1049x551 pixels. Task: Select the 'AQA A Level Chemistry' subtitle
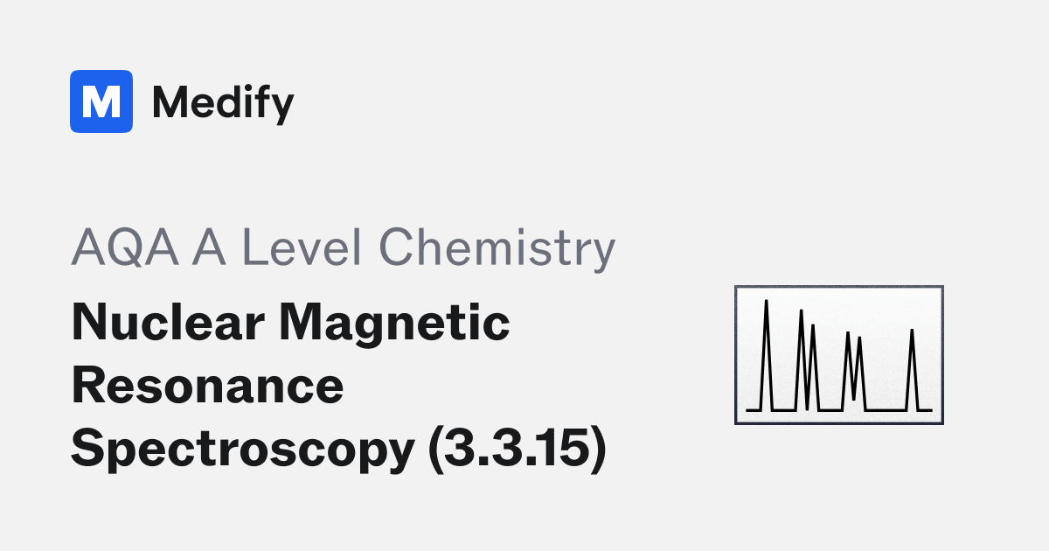click(x=343, y=249)
